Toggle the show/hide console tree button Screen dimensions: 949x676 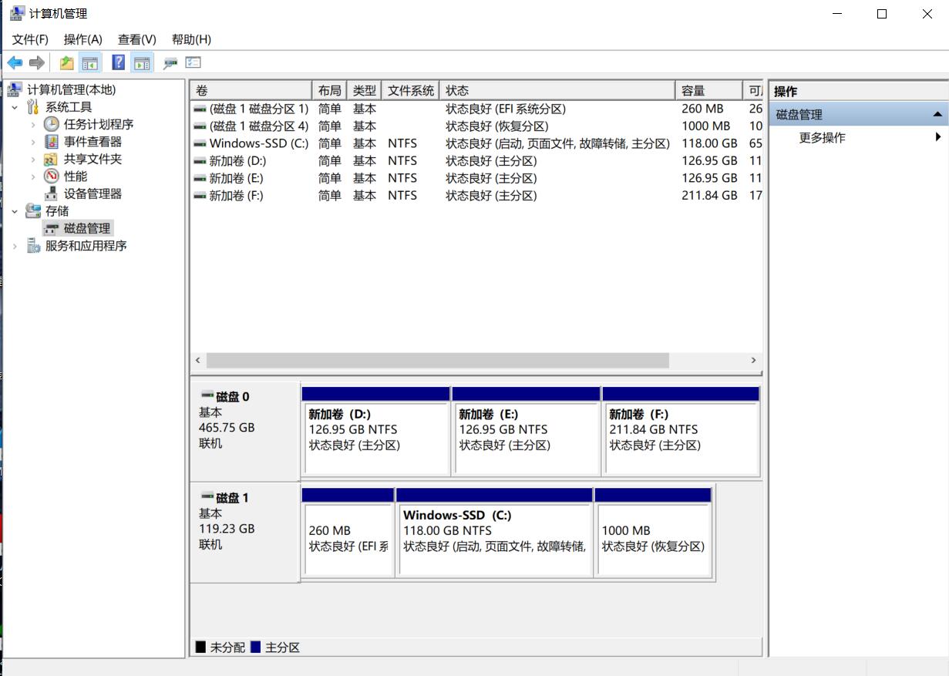[90, 62]
